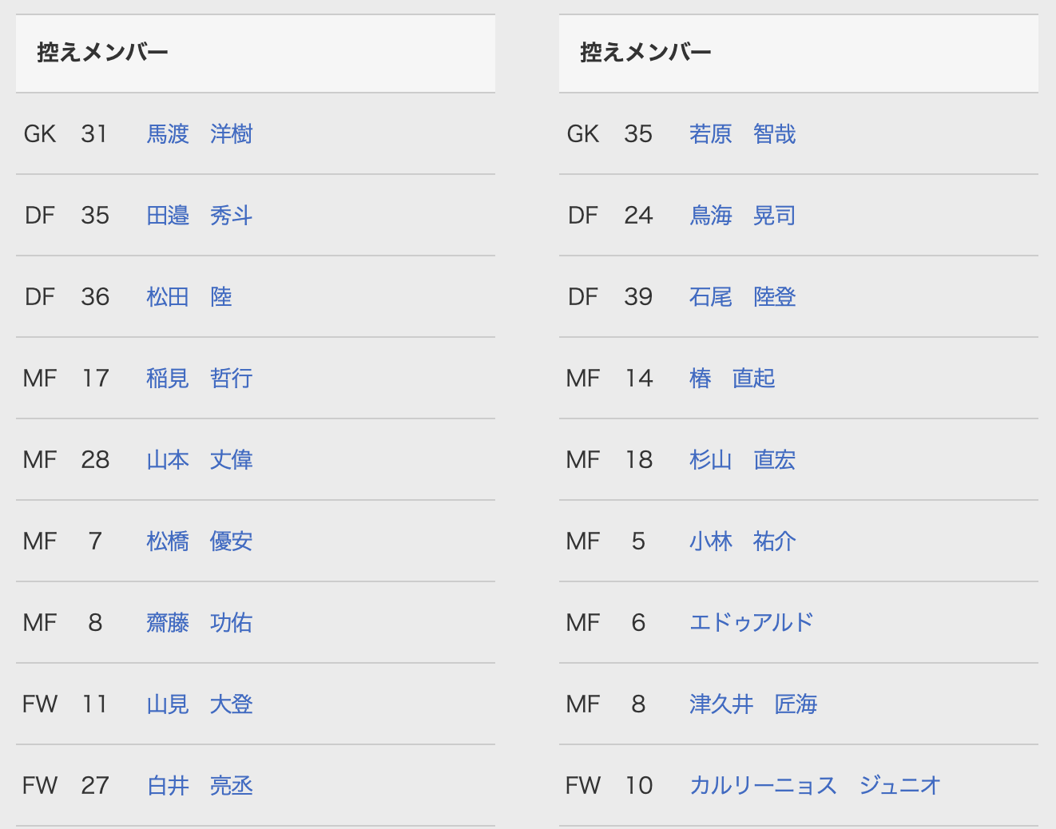Click カルリーニョス ジュニオ link
The height and width of the screenshot is (829, 1056).
[x=816, y=785]
